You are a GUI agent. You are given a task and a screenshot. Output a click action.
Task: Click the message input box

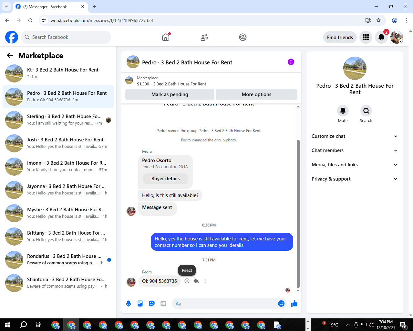coord(225,303)
